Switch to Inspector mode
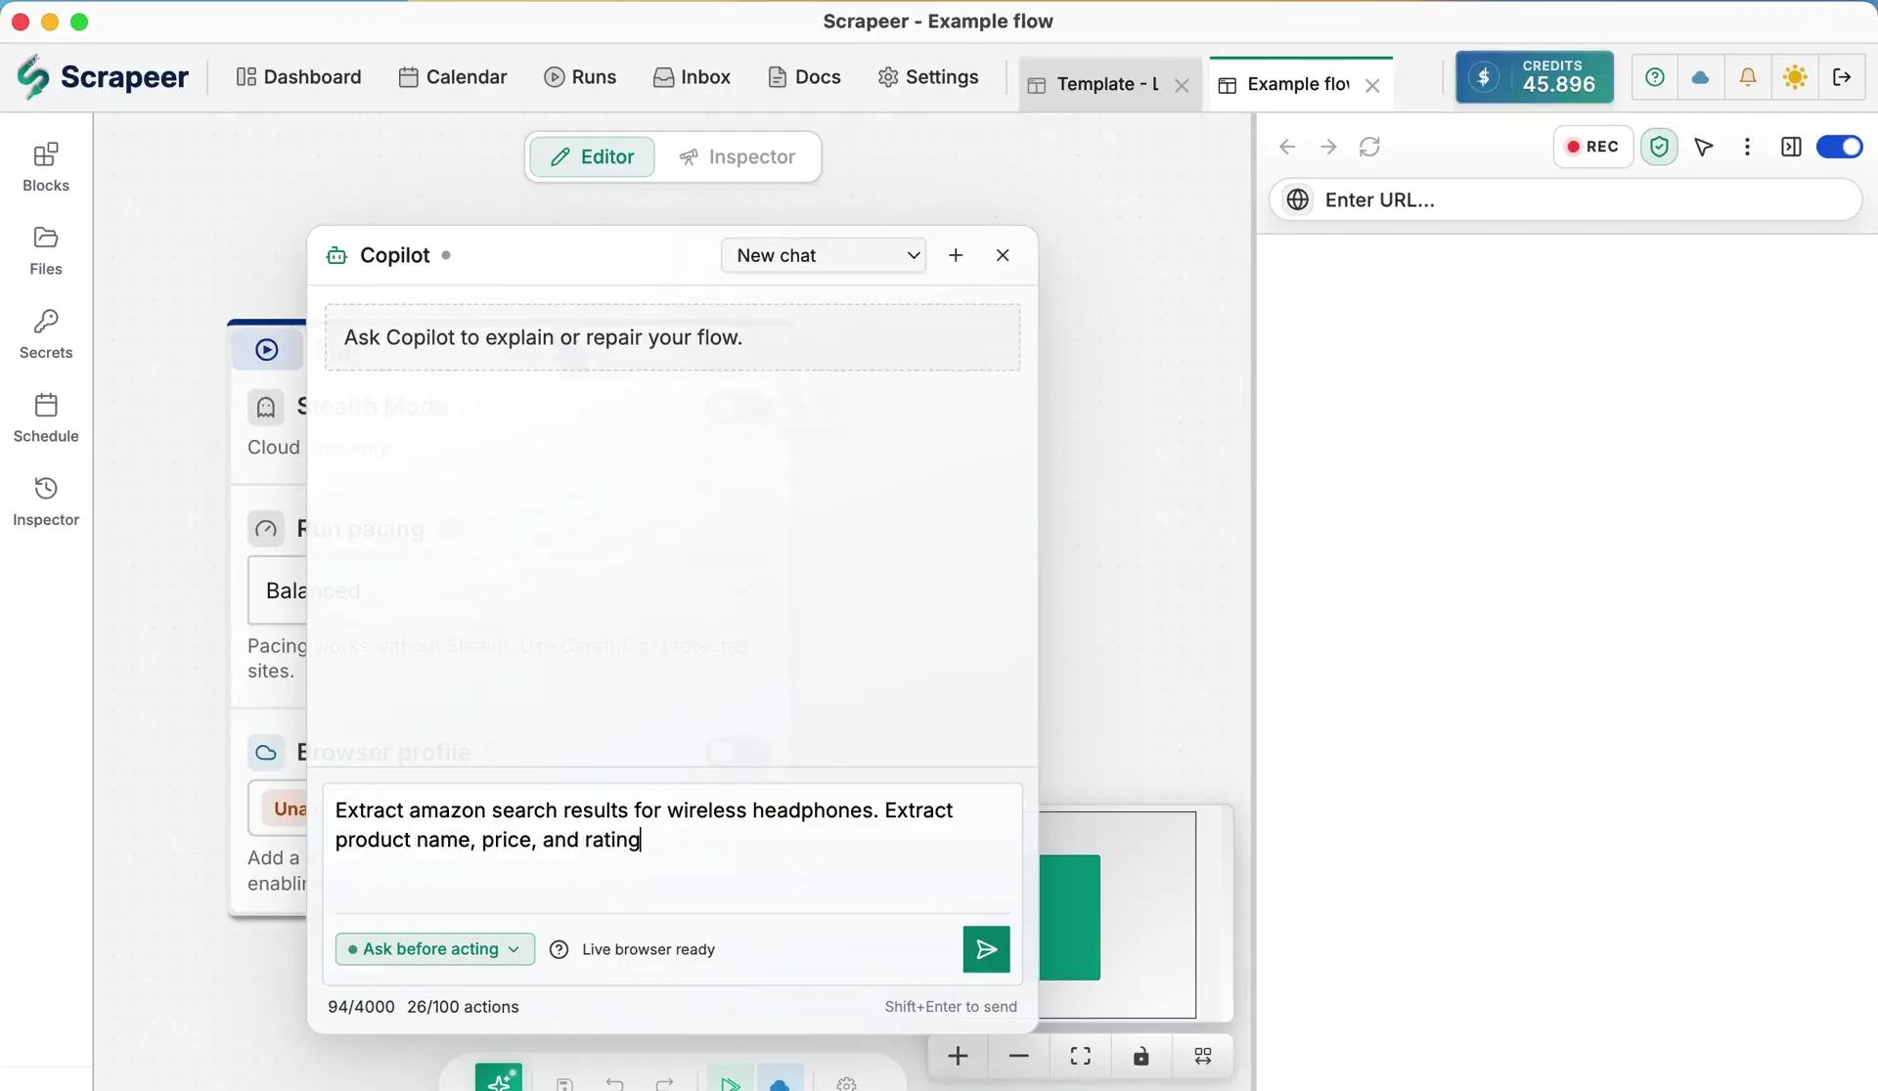Image resolution: width=1878 pixels, height=1091 pixels. click(738, 156)
